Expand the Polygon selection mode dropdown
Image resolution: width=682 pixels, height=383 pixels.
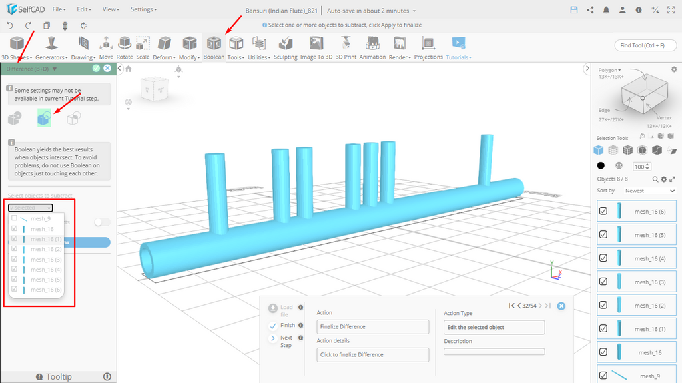click(609, 70)
